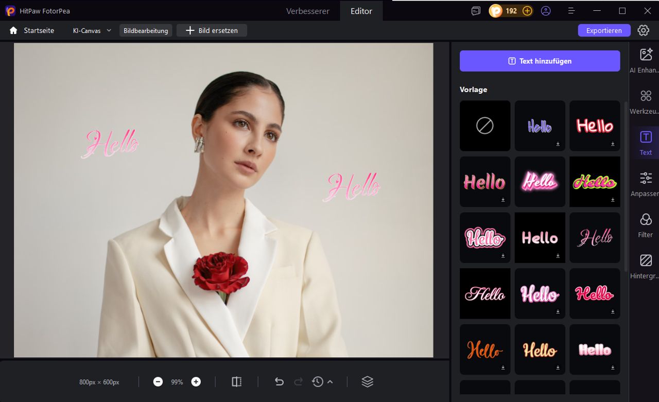The height and width of the screenshot is (402, 659).
Task: Open the layers stack icon
Action: pyautogui.click(x=367, y=382)
